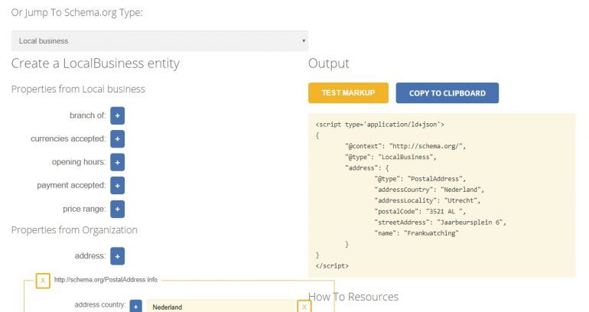
Task: Click the 'opening hours:' label
Action: click(79, 162)
